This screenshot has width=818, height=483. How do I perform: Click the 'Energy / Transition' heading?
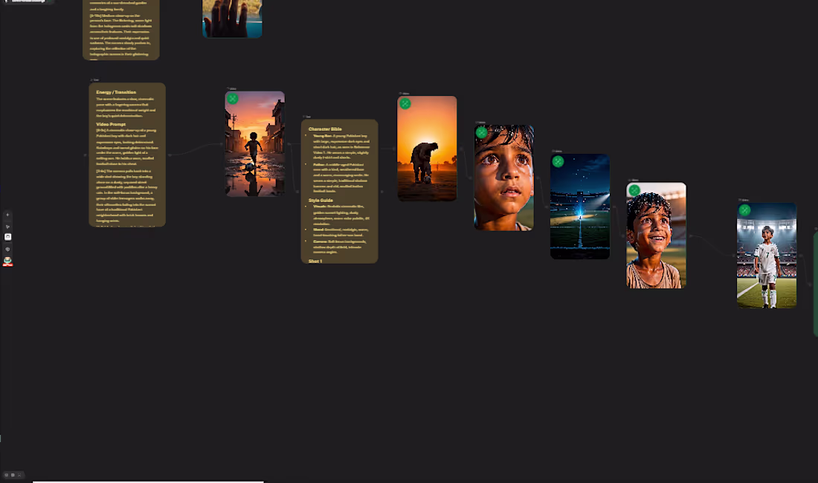point(116,92)
